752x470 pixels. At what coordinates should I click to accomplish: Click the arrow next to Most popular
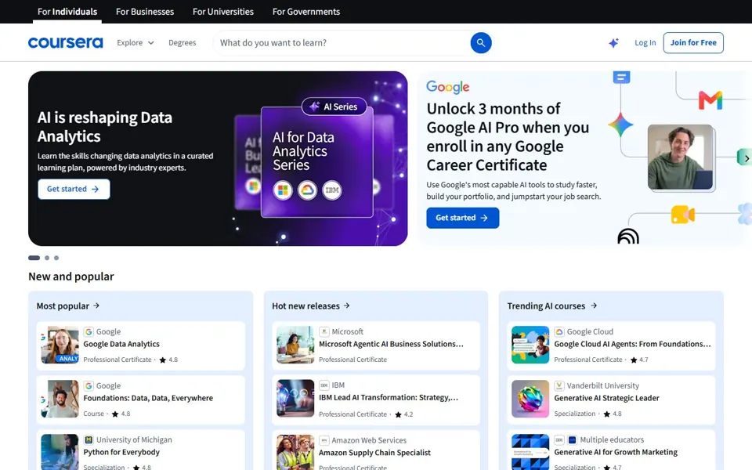[x=96, y=305]
